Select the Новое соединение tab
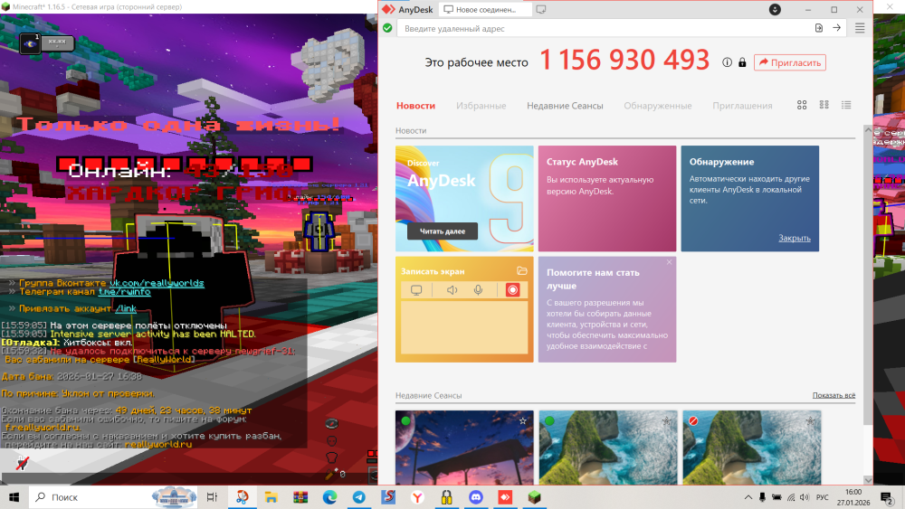 click(x=485, y=9)
